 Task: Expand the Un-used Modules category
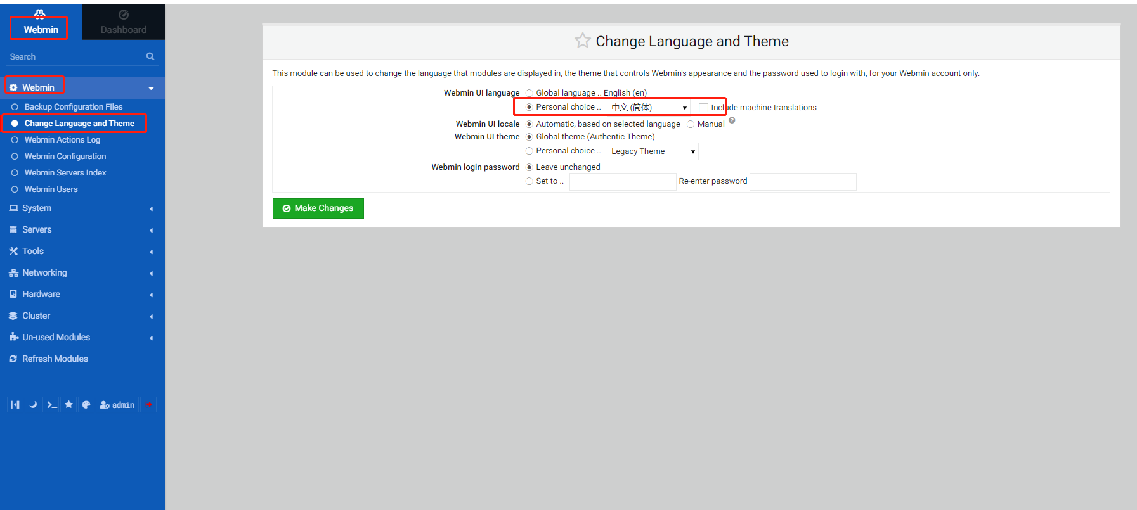pyautogui.click(x=82, y=337)
